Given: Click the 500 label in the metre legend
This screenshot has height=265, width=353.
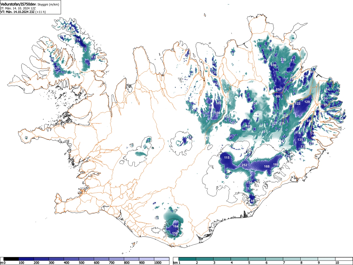Looking at the screenshot, I should tap(81, 263).
